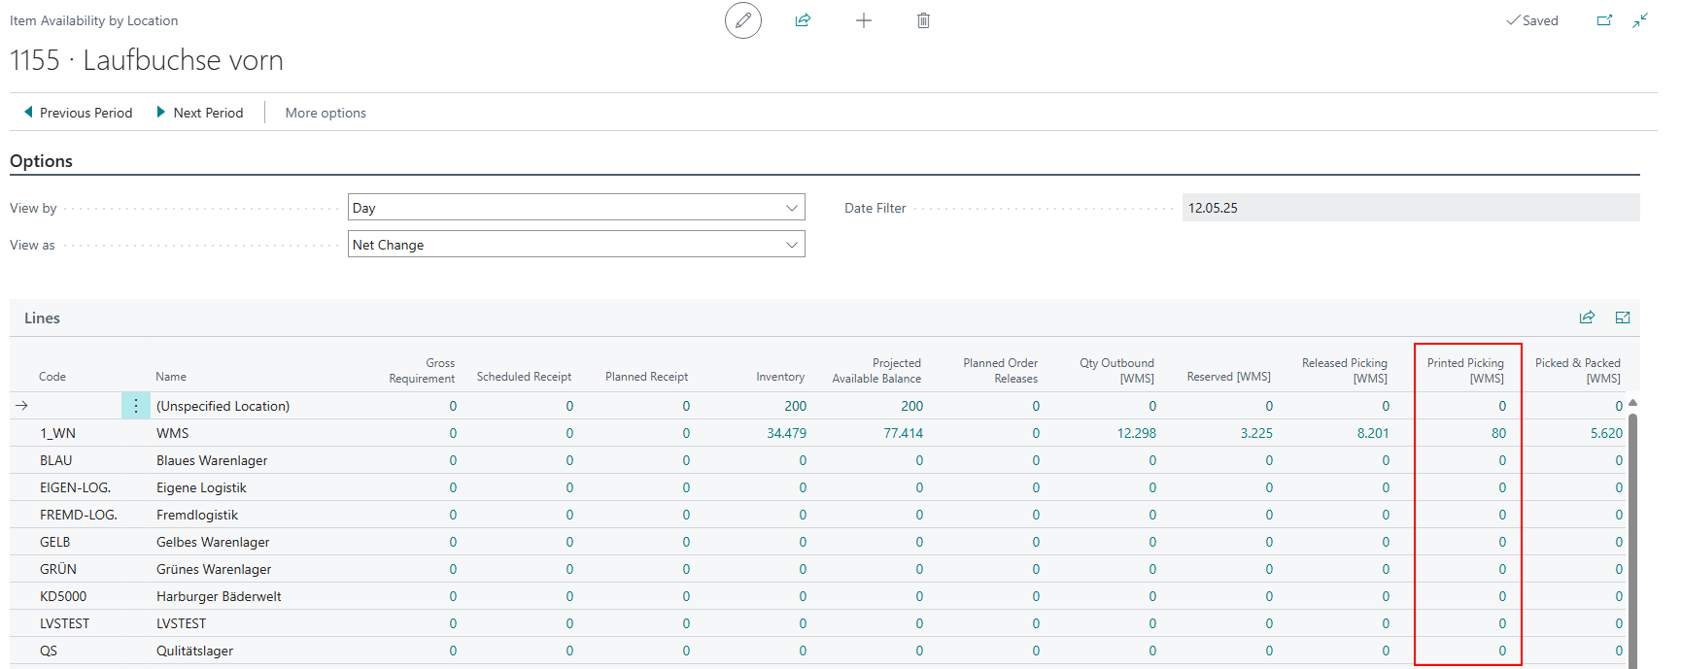The width and height of the screenshot is (1681, 669).
Task: Click WMS projected available balance 77.414
Action: tap(903, 433)
